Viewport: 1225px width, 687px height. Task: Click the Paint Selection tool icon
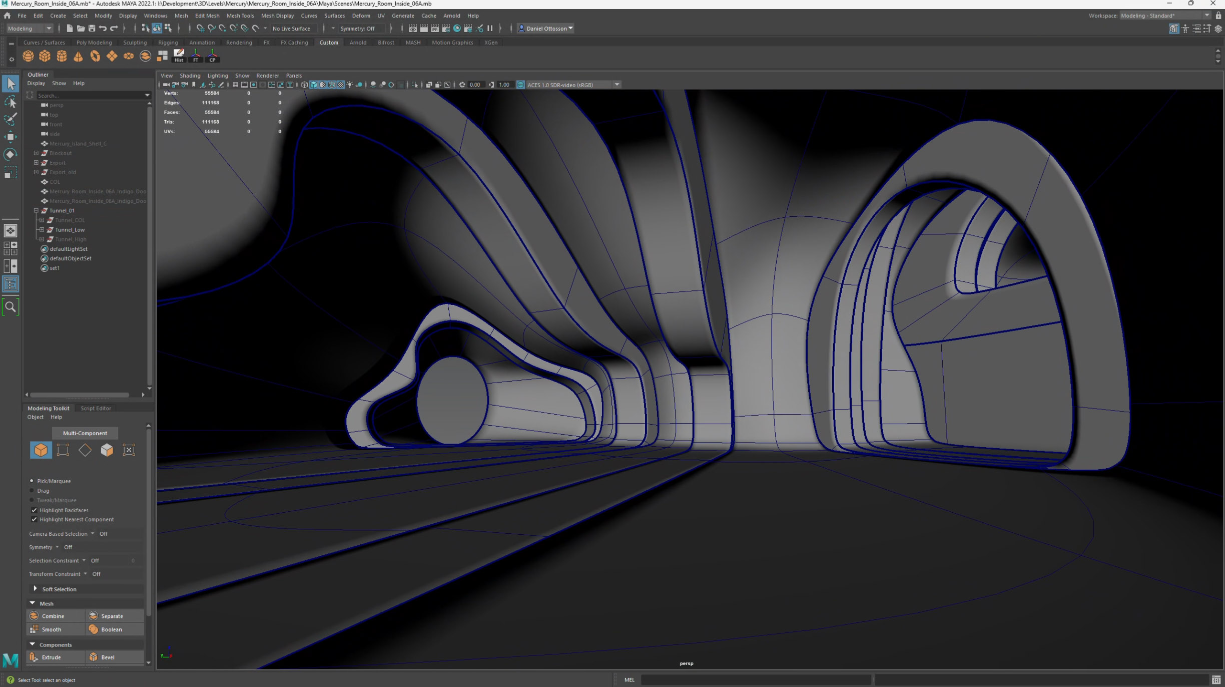[10, 119]
